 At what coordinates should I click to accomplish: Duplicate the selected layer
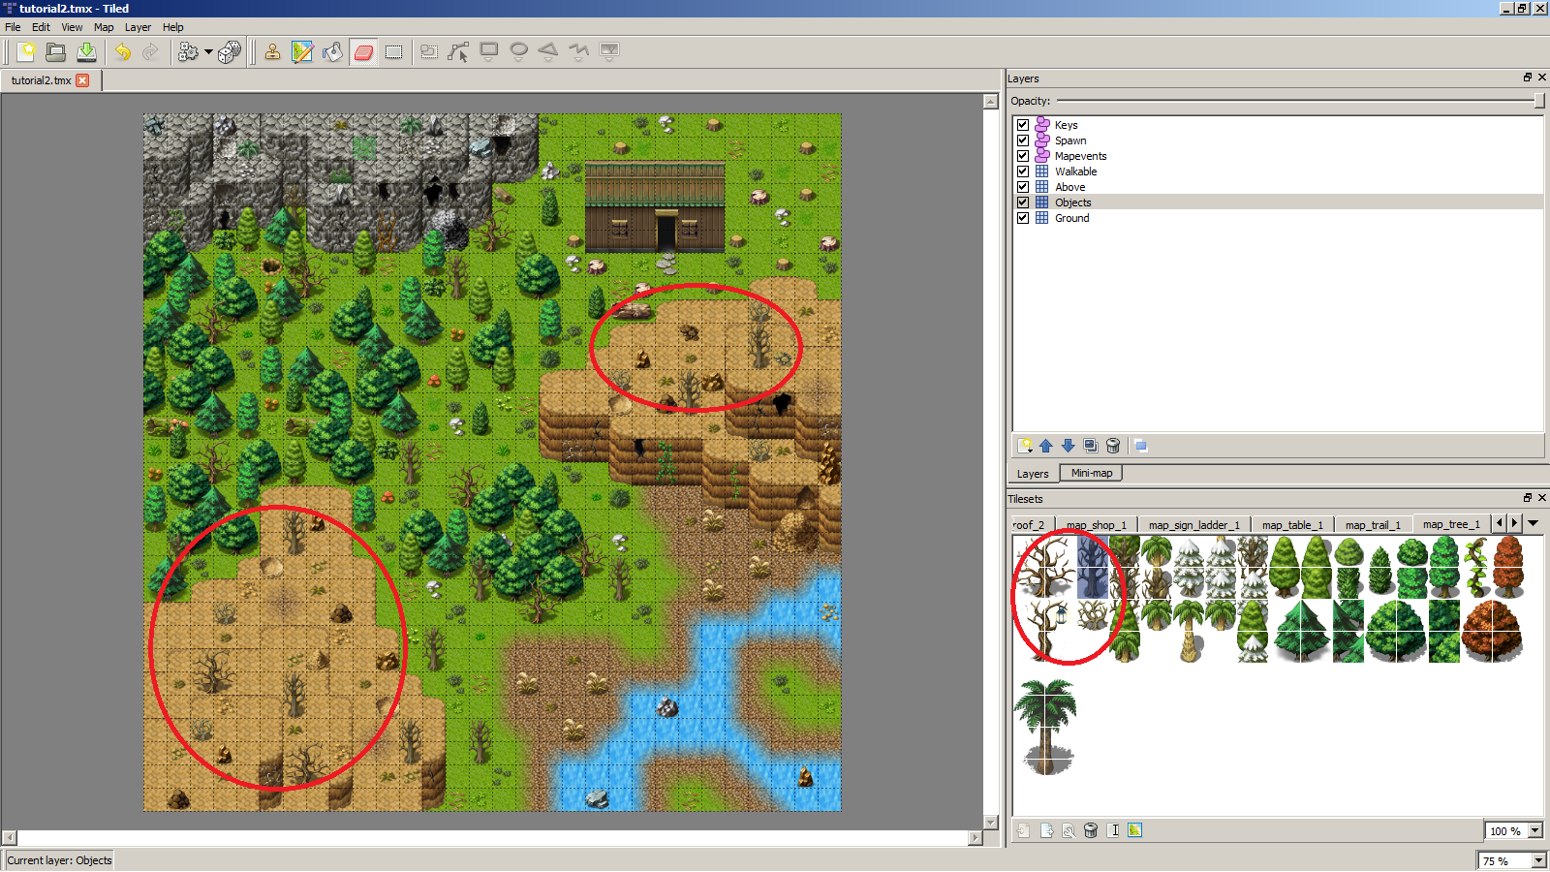click(x=1091, y=446)
